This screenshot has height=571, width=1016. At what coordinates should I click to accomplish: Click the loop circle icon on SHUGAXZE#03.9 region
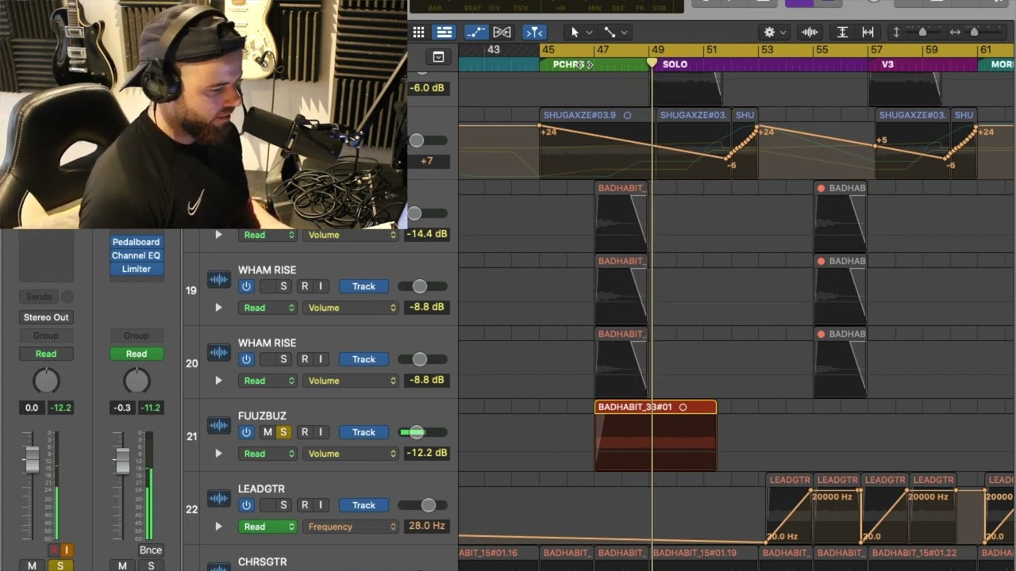click(627, 115)
